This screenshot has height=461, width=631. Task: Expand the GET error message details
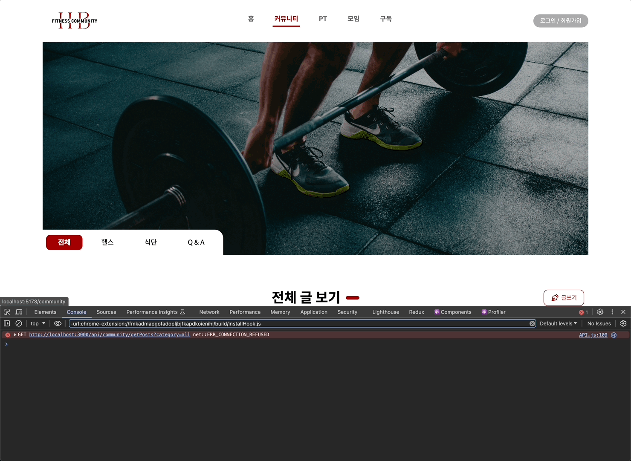(x=15, y=335)
